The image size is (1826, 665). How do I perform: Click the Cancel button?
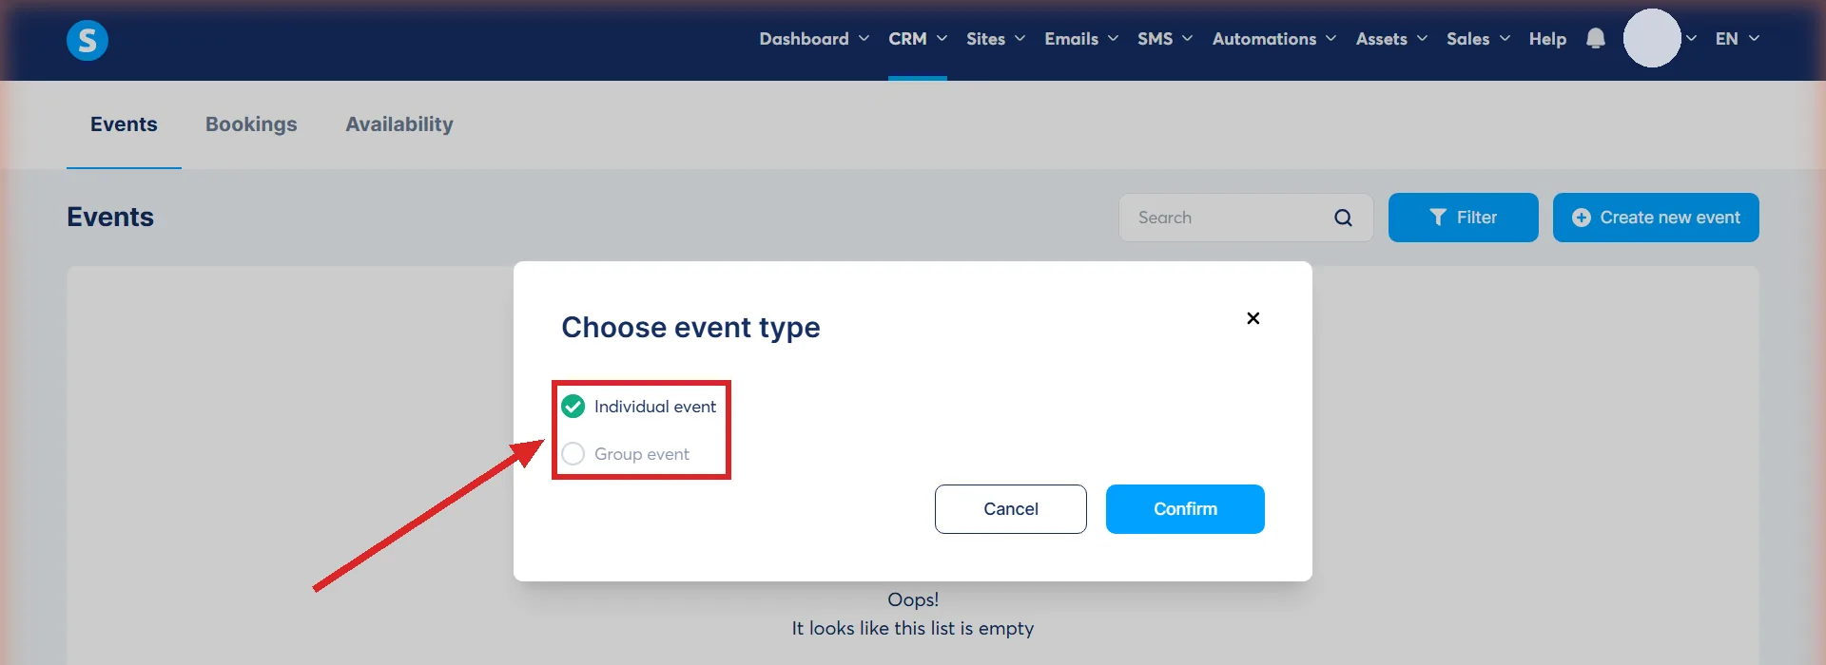(x=1011, y=509)
